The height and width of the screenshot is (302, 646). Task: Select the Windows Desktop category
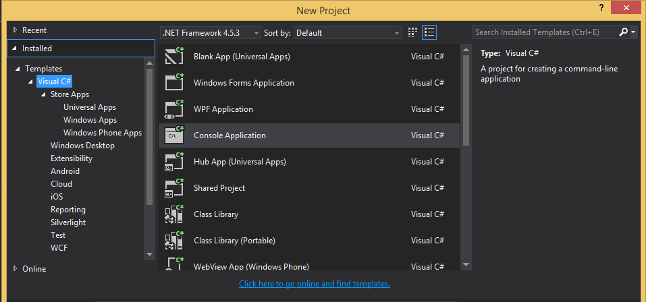coord(82,145)
